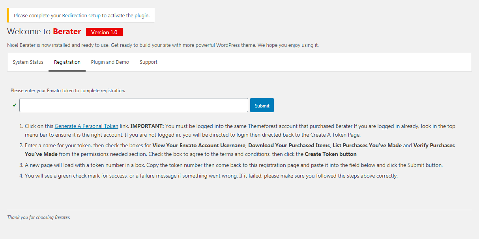The width and height of the screenshot is (479, 239).
Task: Click the bold IMPORTANT: text in step one
Action: [x=147, y=126]
